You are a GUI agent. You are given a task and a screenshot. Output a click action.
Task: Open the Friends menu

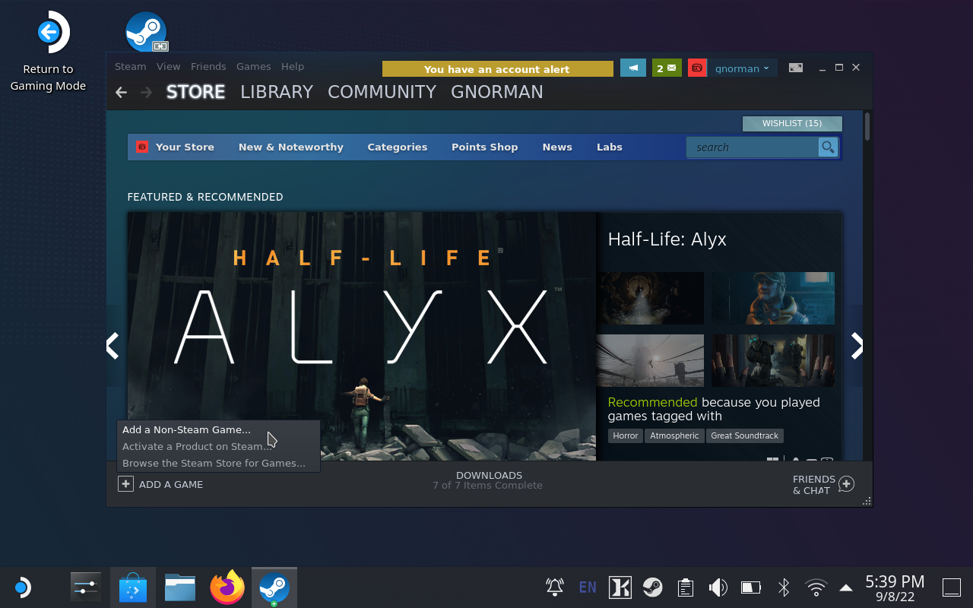(x=208, y=67)
